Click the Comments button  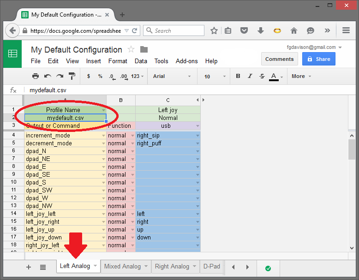click(x=279, y=59)
